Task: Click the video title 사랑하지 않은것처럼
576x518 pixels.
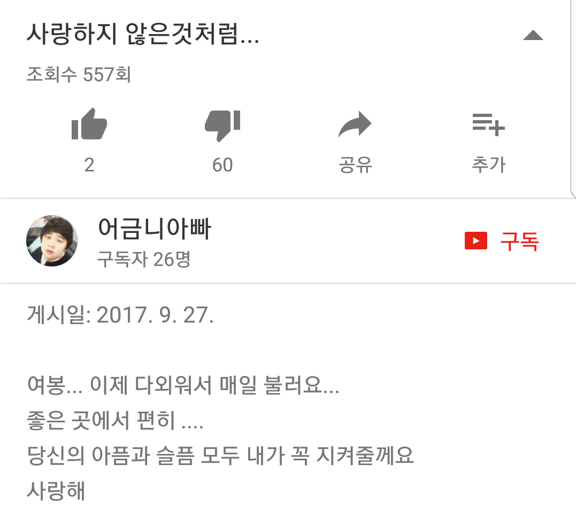Action: [143, 34]
